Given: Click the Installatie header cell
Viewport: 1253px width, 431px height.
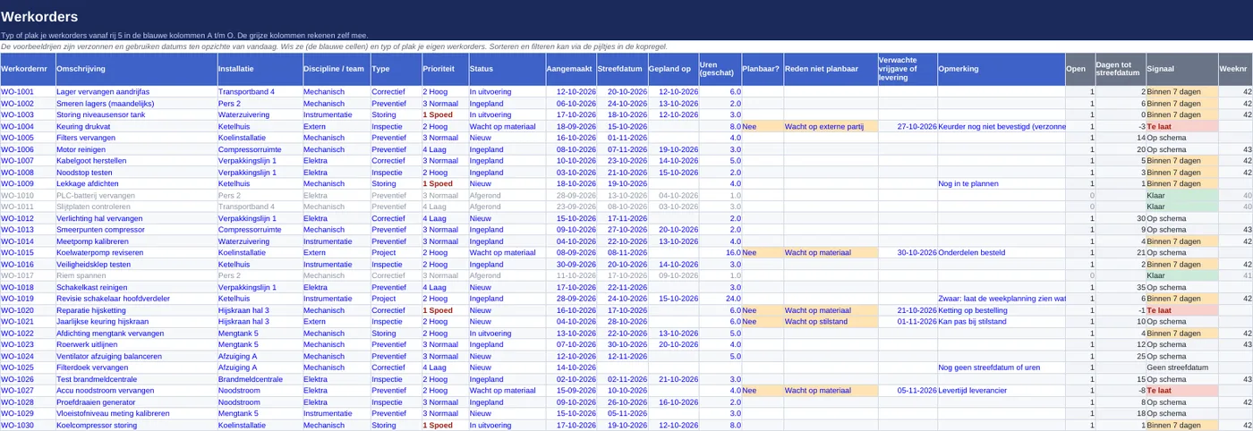Looking at the screenshot, I should pyautogui.click(x=259, y=69).
